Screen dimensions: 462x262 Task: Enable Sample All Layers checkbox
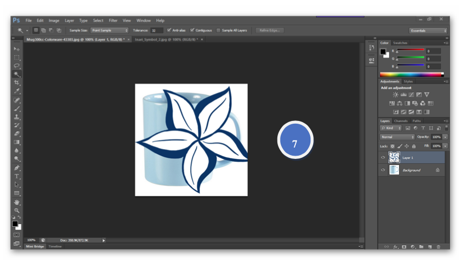pyautogui.click(x=219, y=30)
